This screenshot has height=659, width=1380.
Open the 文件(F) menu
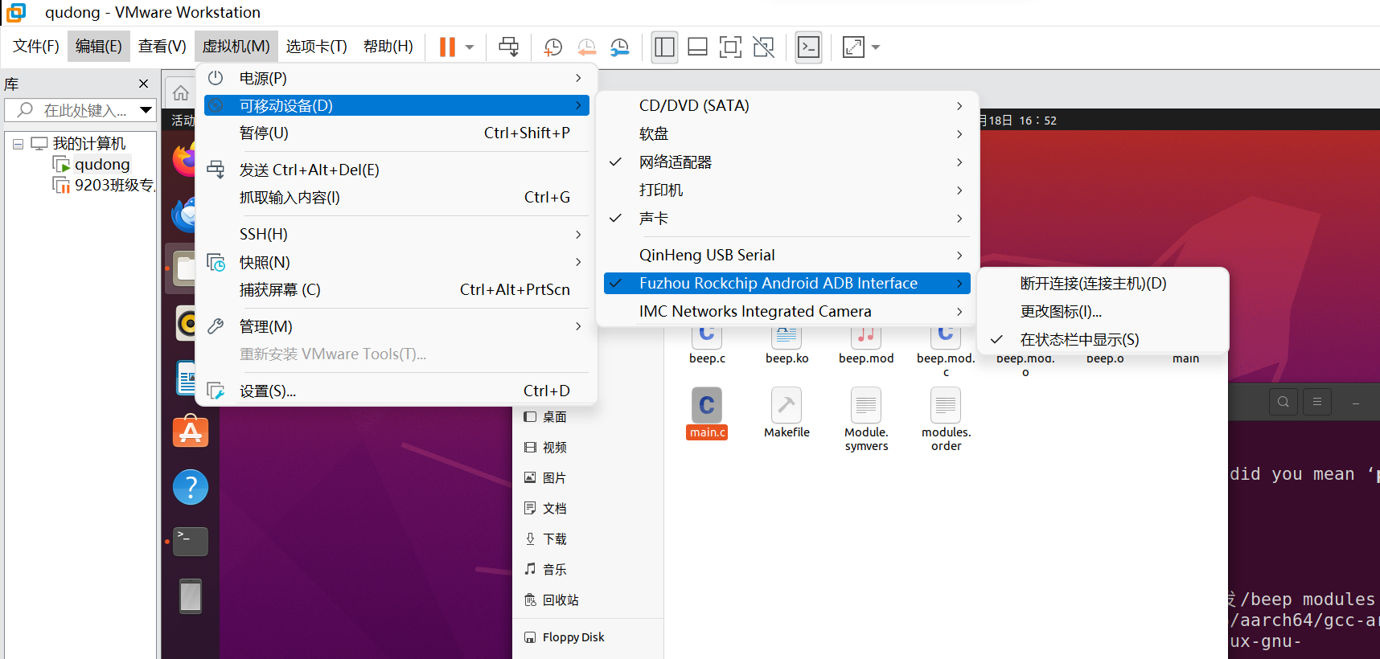36,47
